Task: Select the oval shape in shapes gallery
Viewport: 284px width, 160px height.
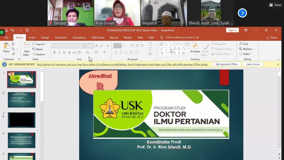Action: (179, 44)
